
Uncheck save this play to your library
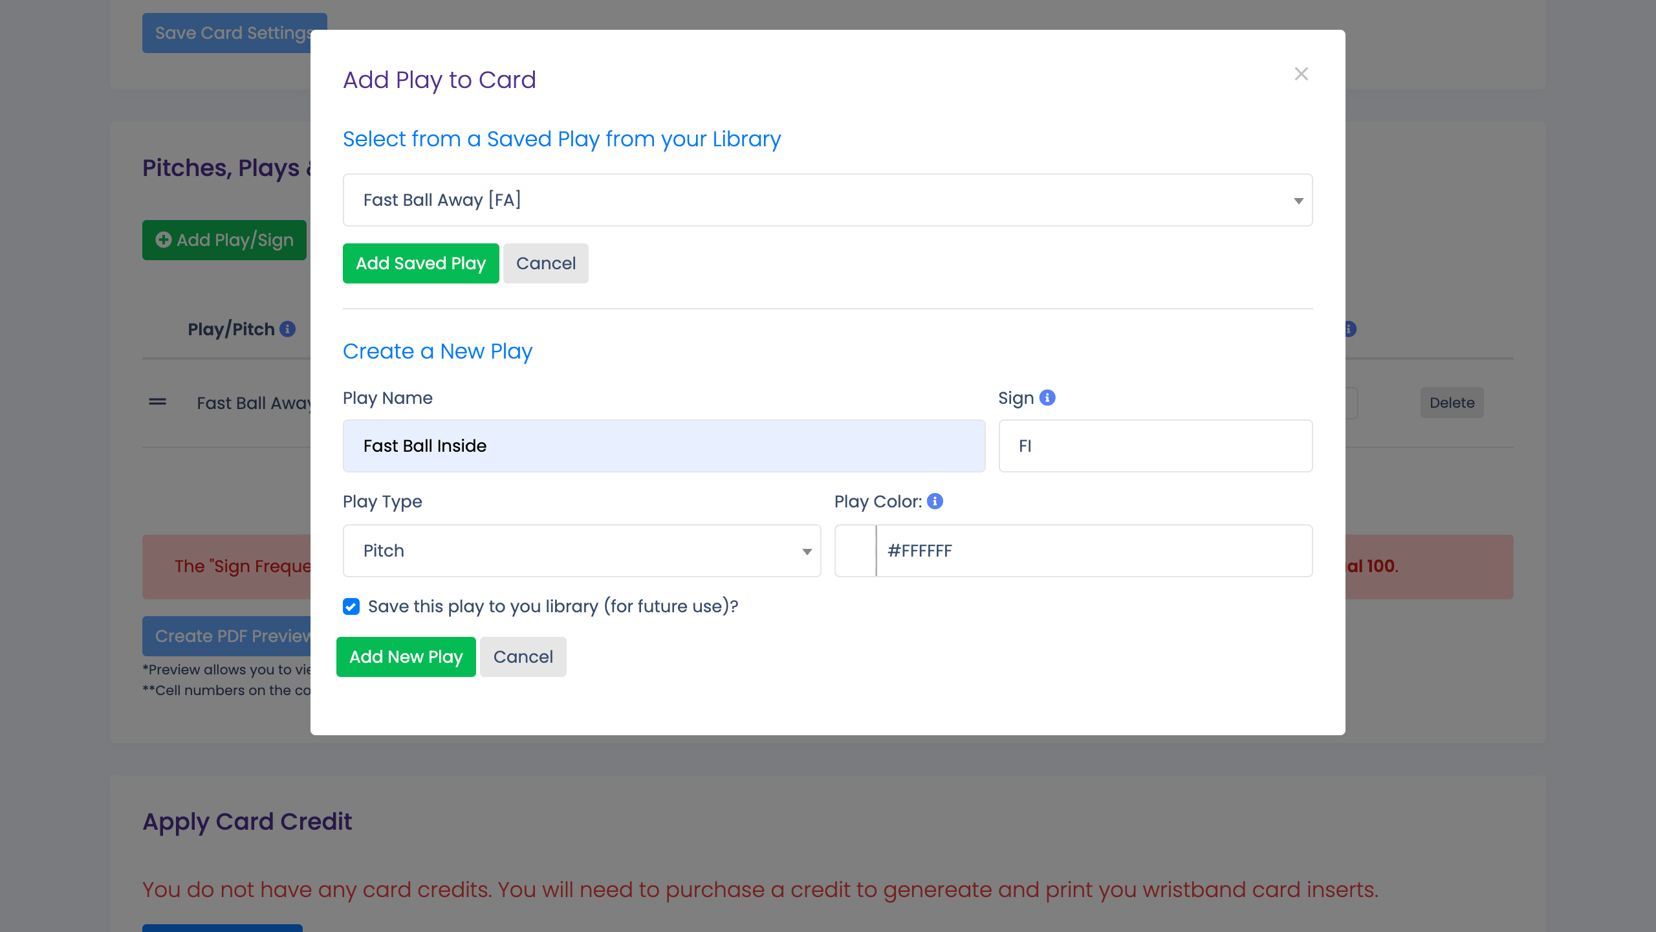351,606
